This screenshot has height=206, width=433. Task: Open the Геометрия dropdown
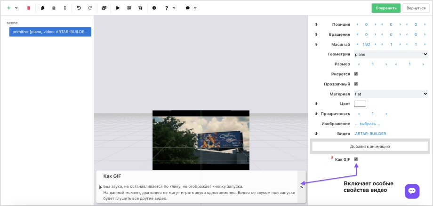390,54
